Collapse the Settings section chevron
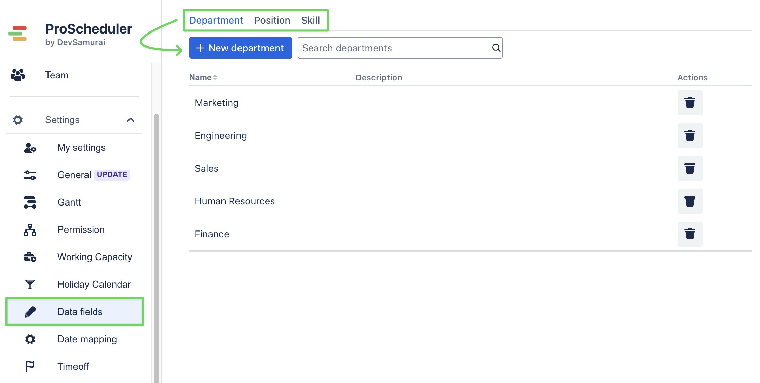Image resolution: width=760 pixels, height=383 pixels. [x=131, y=120]
